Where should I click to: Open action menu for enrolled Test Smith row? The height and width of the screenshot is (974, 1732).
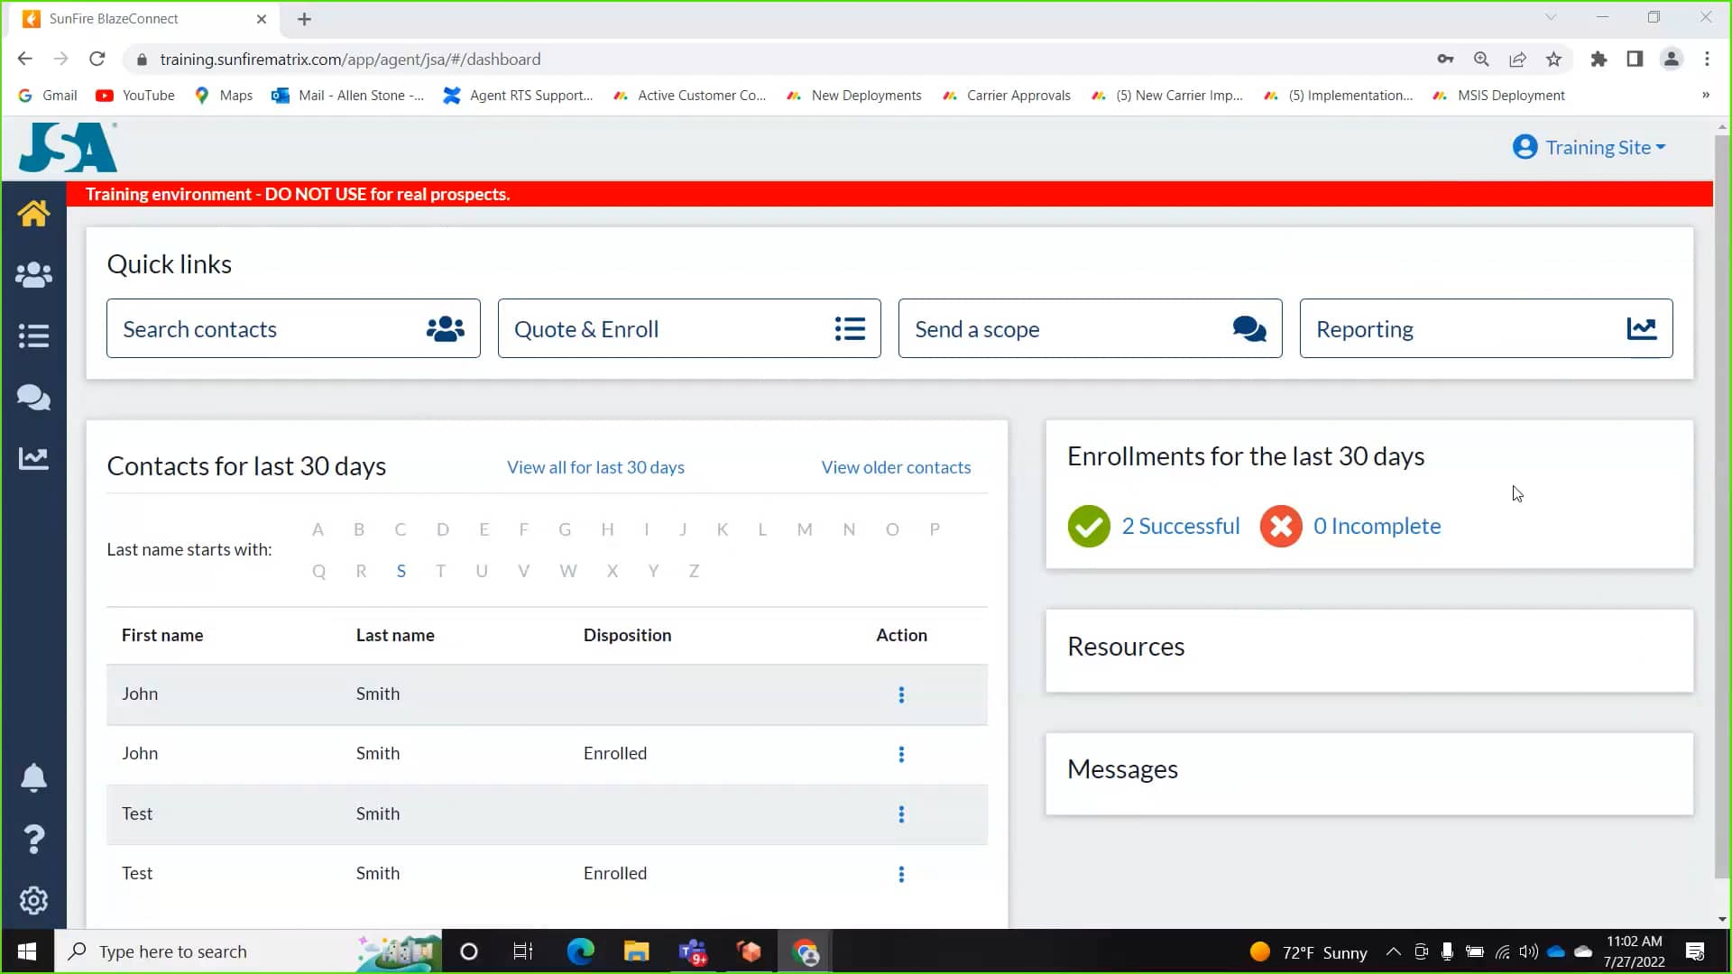[x=900, y=874]
